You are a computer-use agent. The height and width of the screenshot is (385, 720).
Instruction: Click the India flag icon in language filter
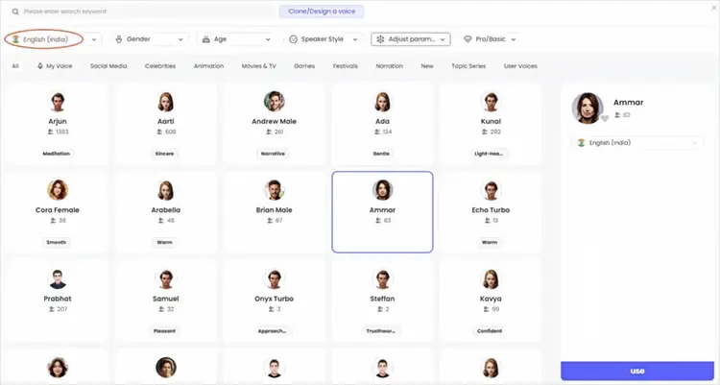click(x=15, y=39)
